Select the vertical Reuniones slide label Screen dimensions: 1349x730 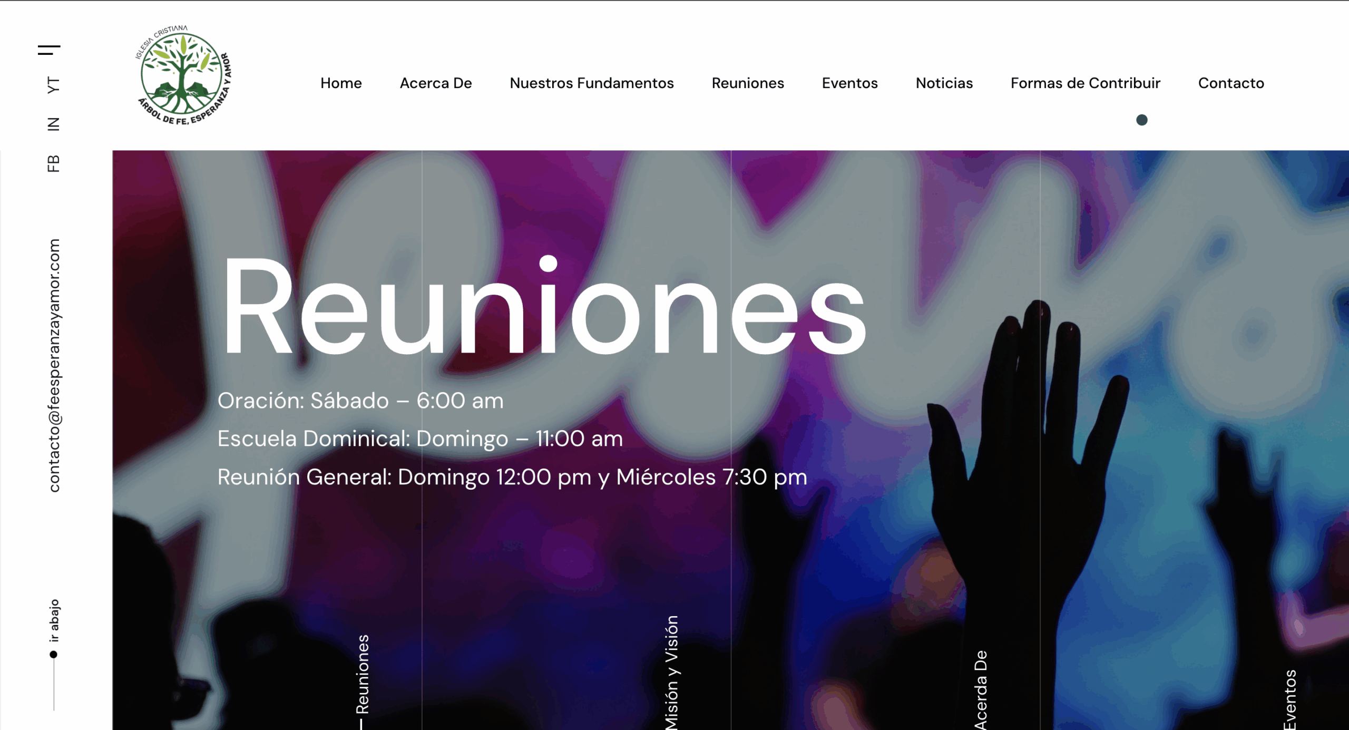pyautogui.click(x=363, y=675)
